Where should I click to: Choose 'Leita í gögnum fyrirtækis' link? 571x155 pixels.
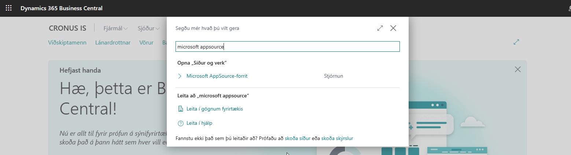click(x=214, y=109)
